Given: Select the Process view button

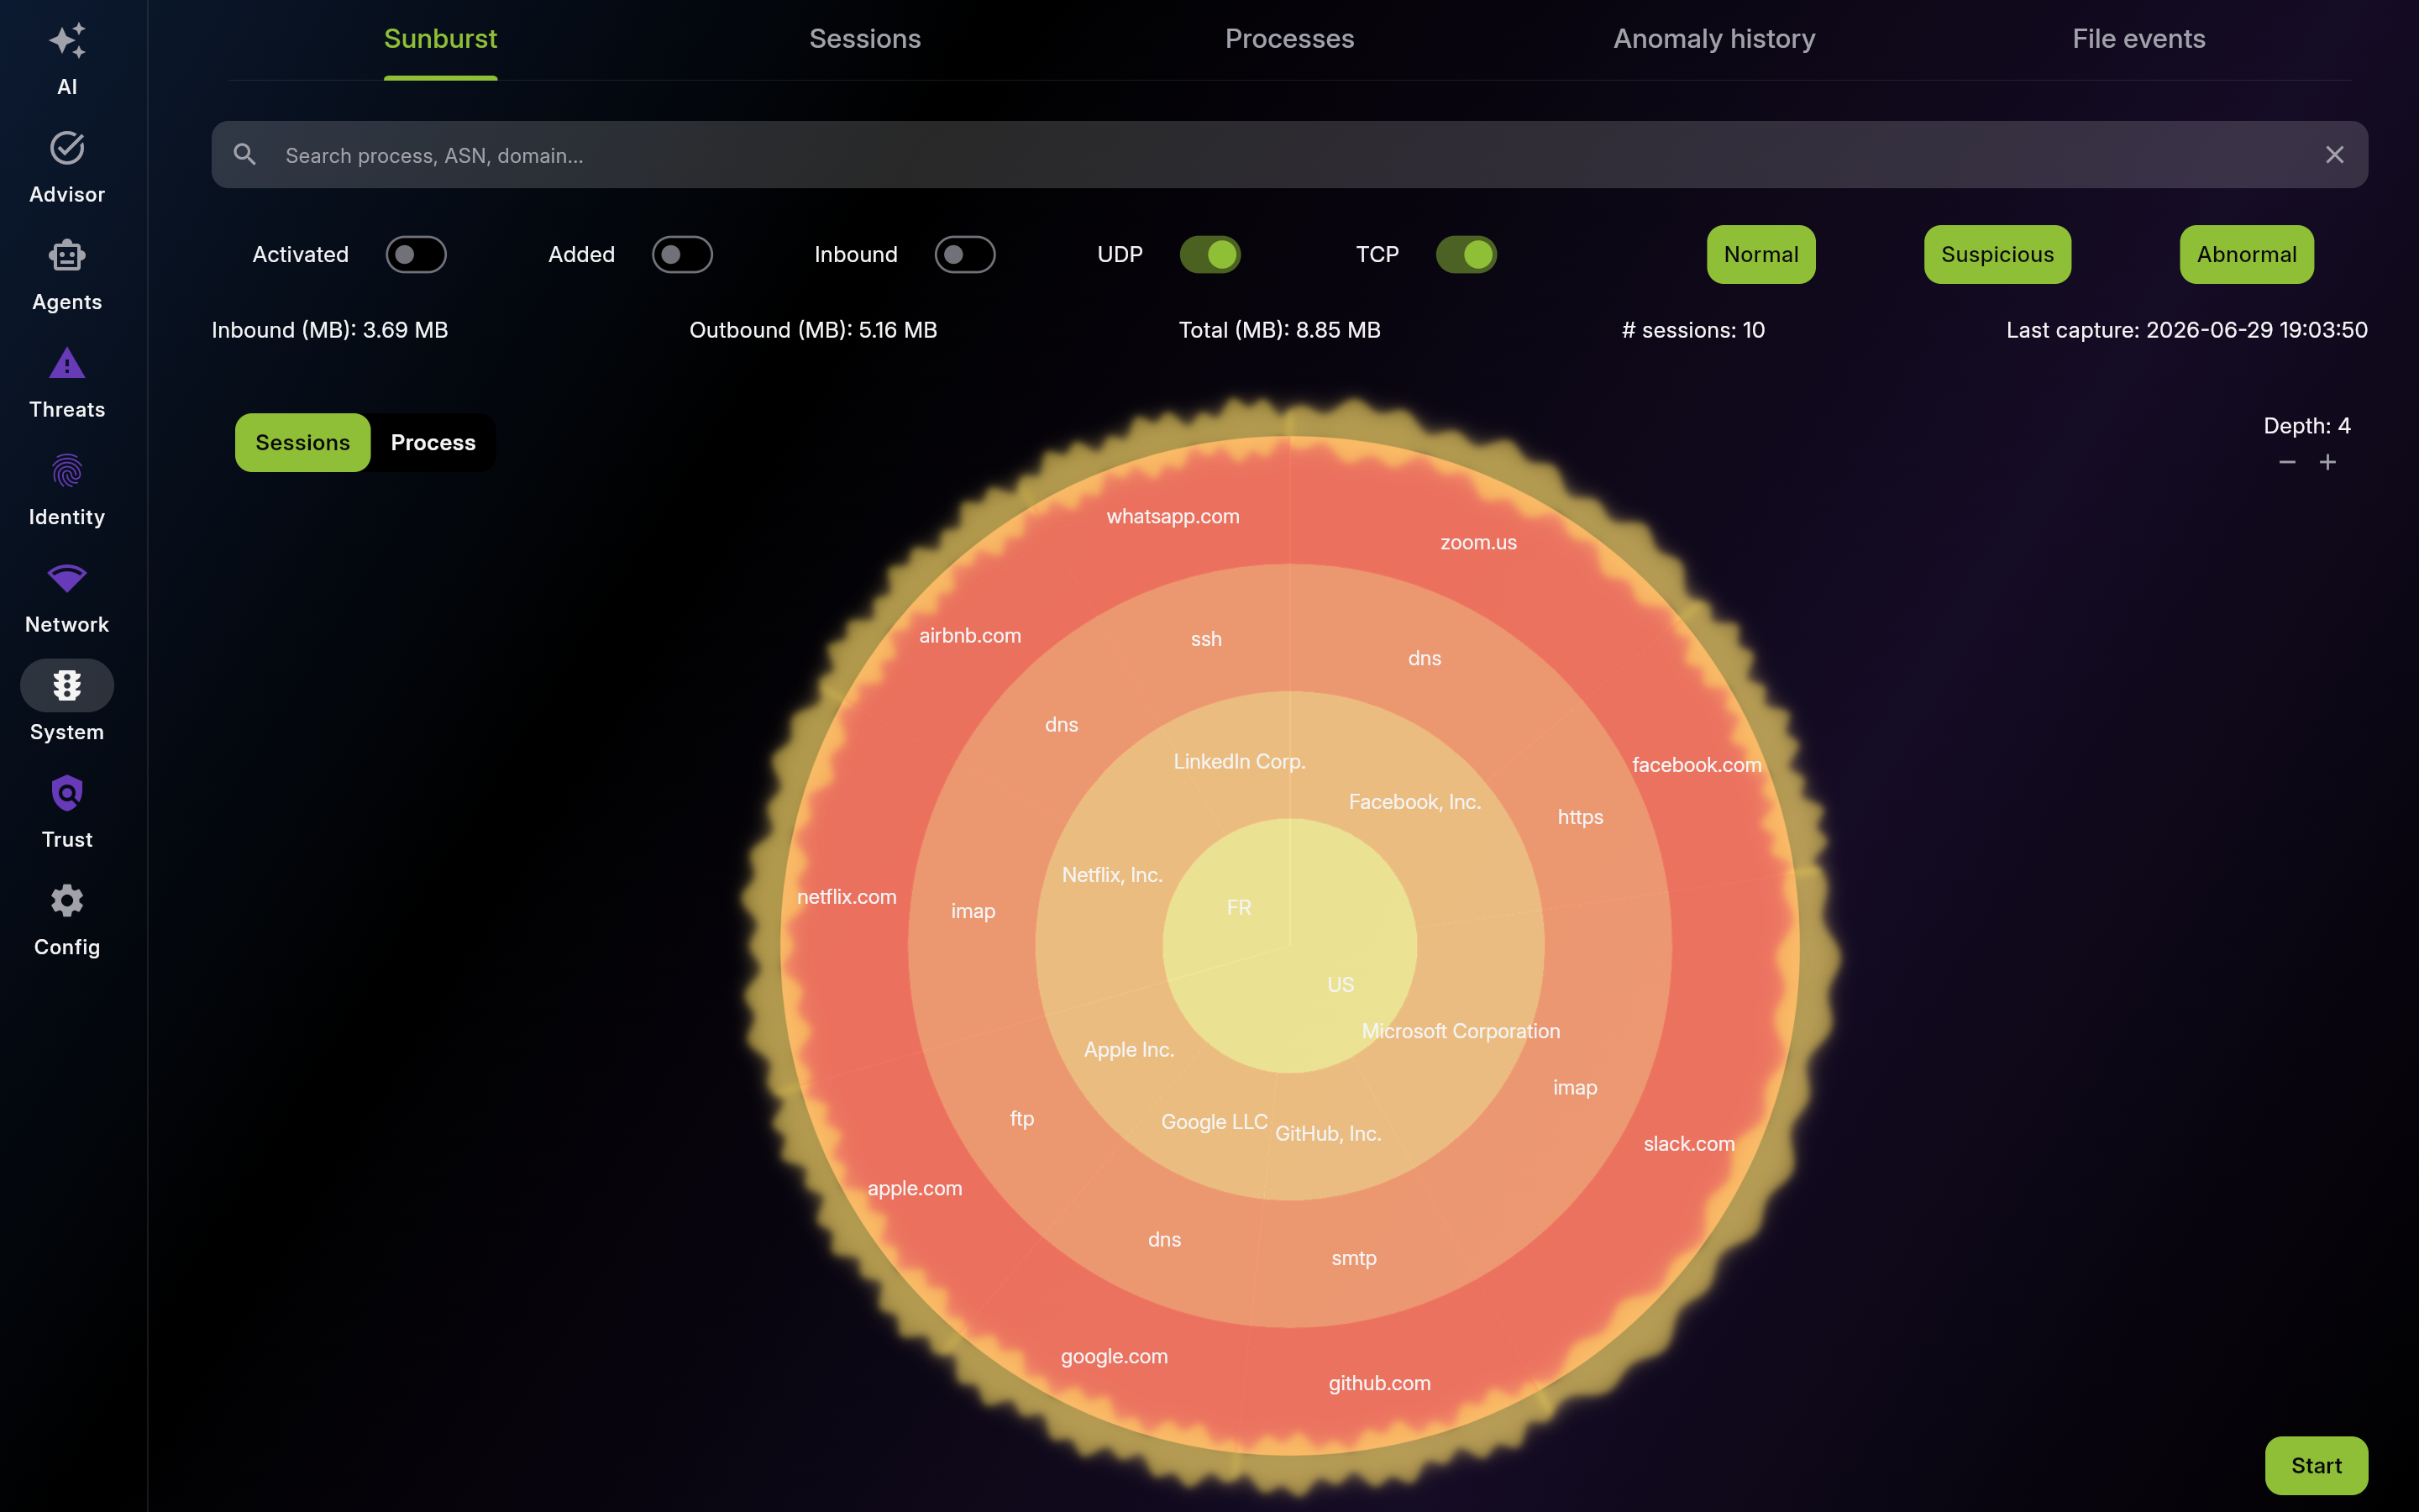Looking at the screenshot, I should pos(433,443).
